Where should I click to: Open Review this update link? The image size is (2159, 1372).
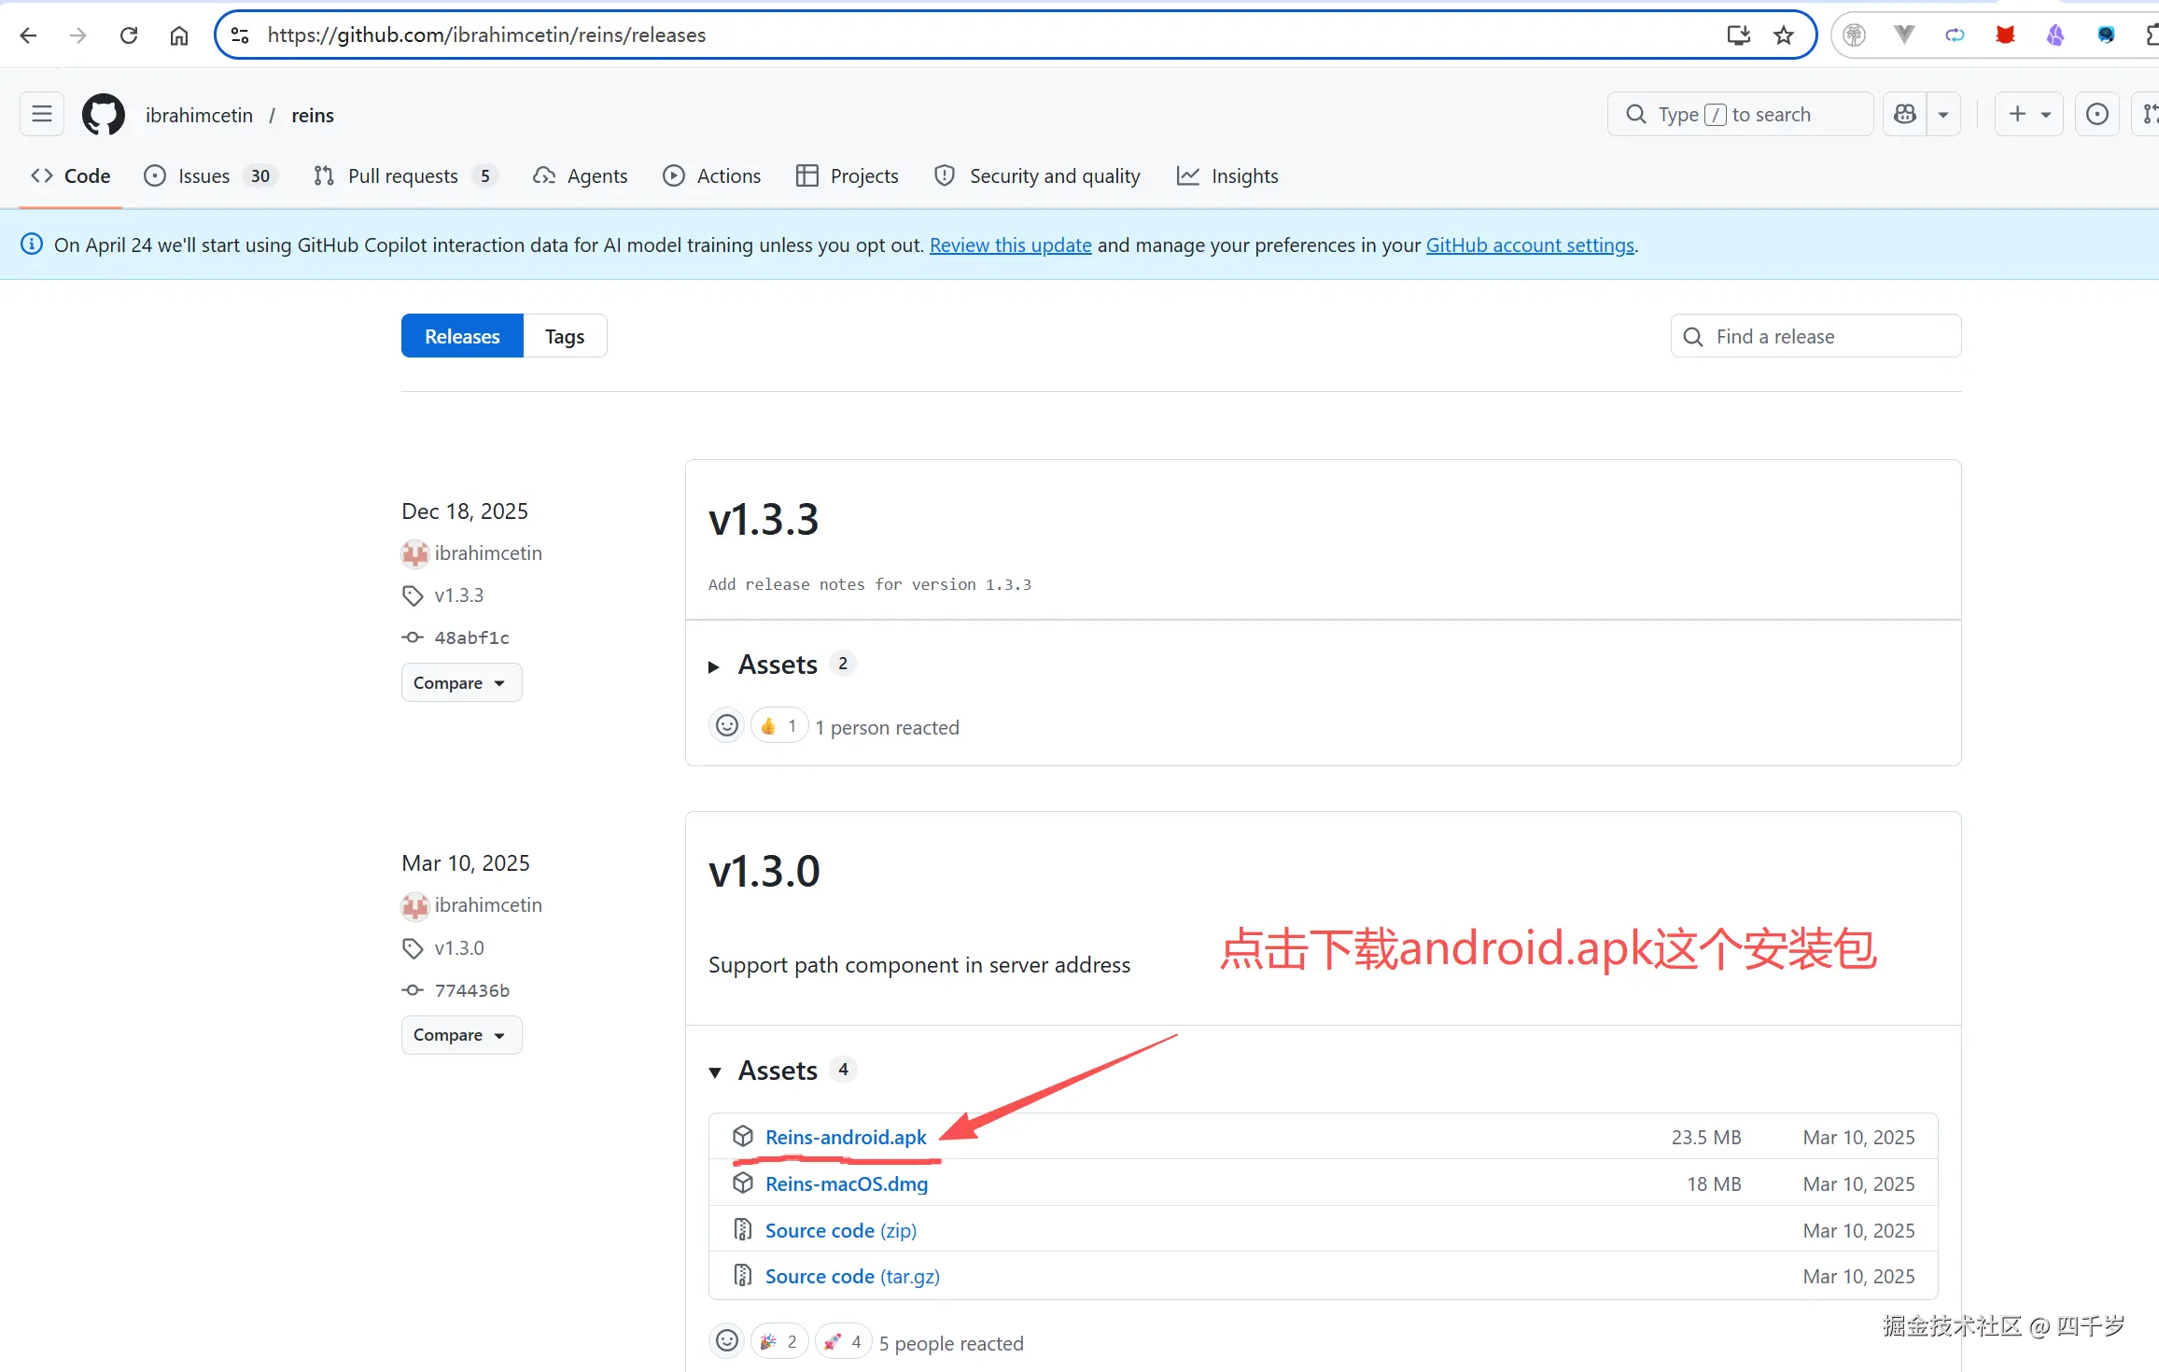click(1010, 245)
